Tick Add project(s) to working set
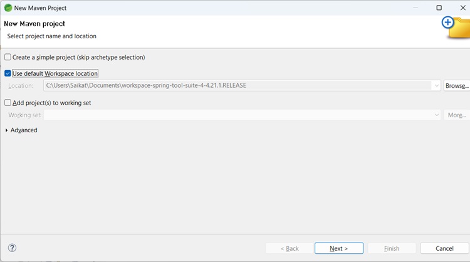 pyautogui.click(x=8, y=103)
